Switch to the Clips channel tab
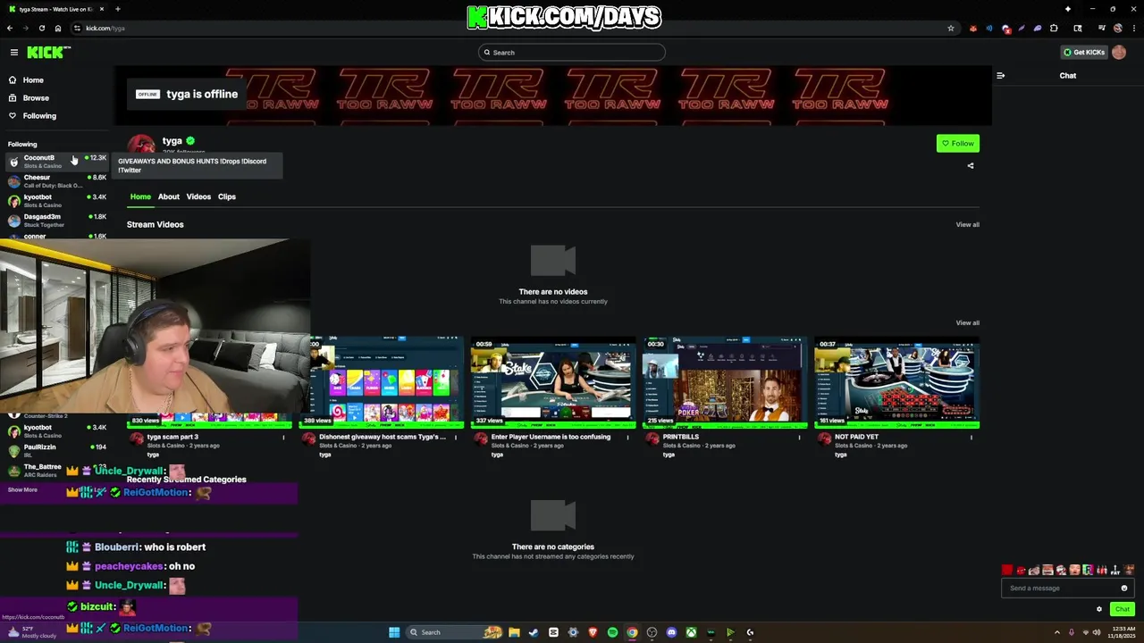This screenshot has width=1144, height=643. pos(227,196)
